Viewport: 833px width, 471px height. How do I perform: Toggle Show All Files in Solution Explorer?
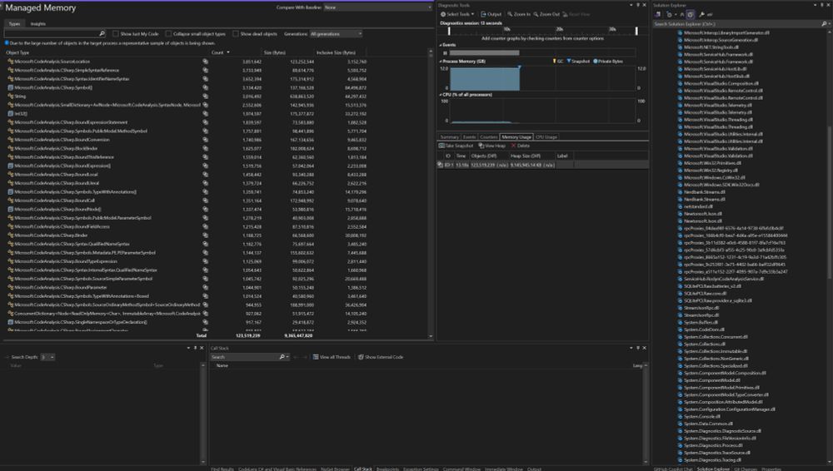690,14
